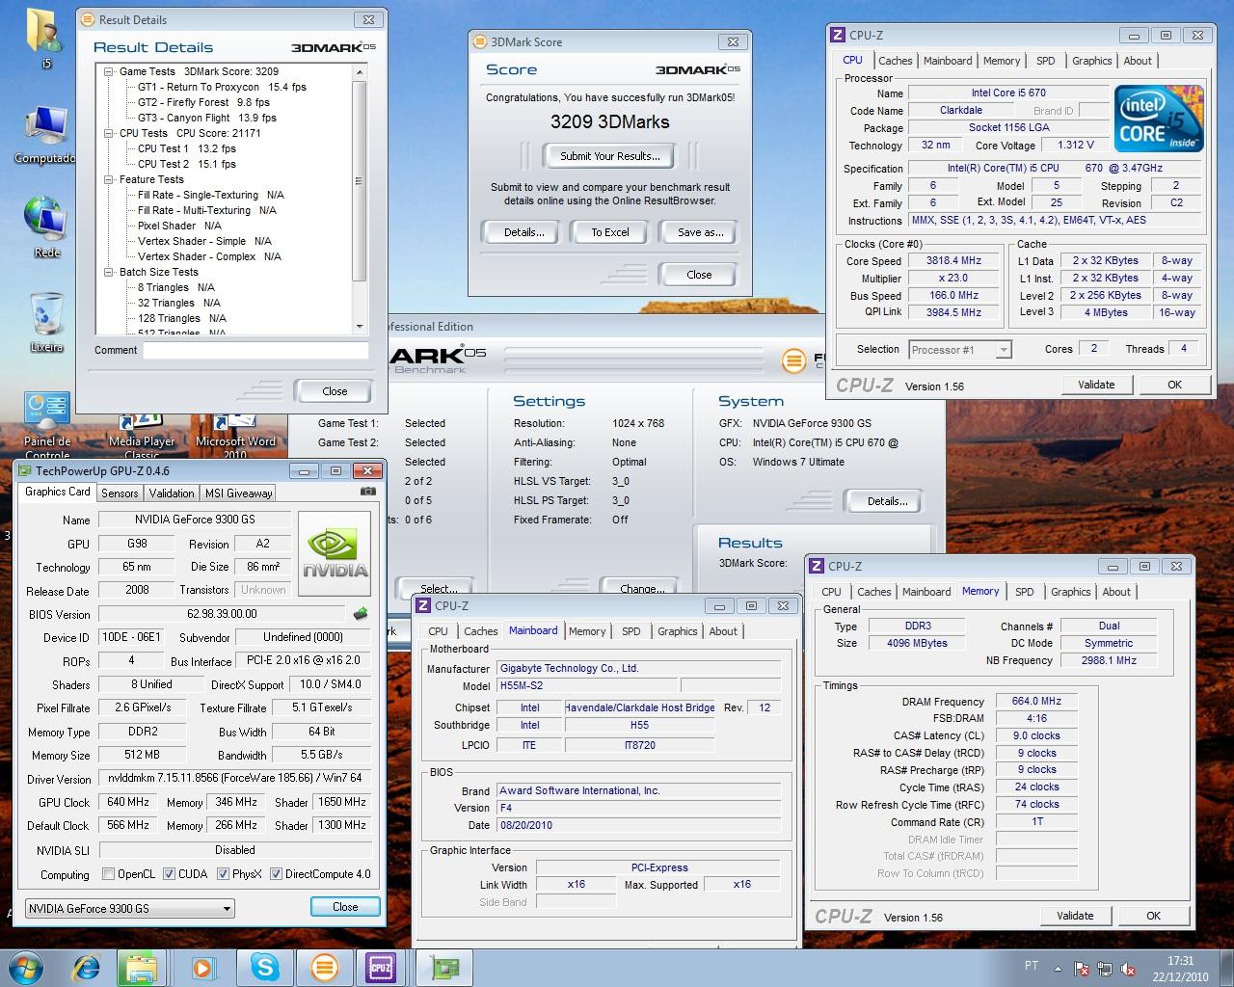Open Skype from the taskbar
1234x987 pixels.
(x=264, y=967)
